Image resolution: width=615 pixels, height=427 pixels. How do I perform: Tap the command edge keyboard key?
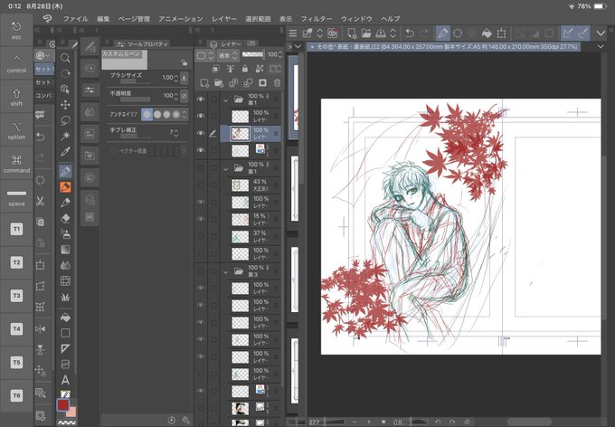16,163
